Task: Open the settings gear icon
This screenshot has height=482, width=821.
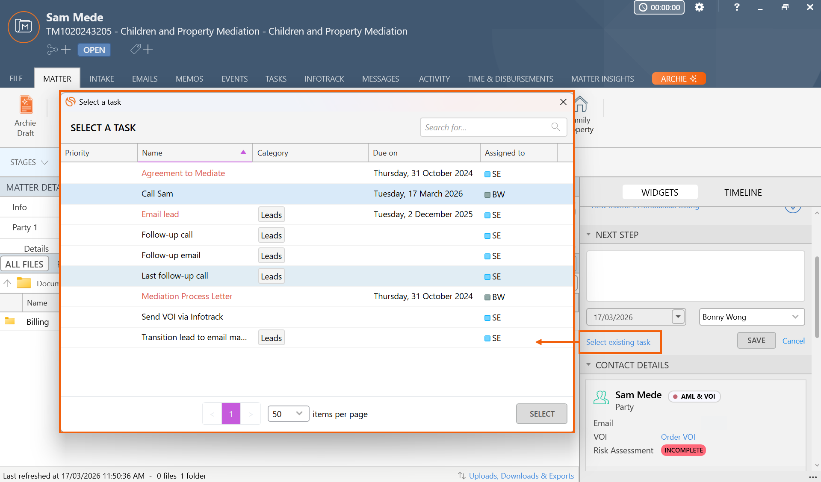Action: [x=699, y=7]
